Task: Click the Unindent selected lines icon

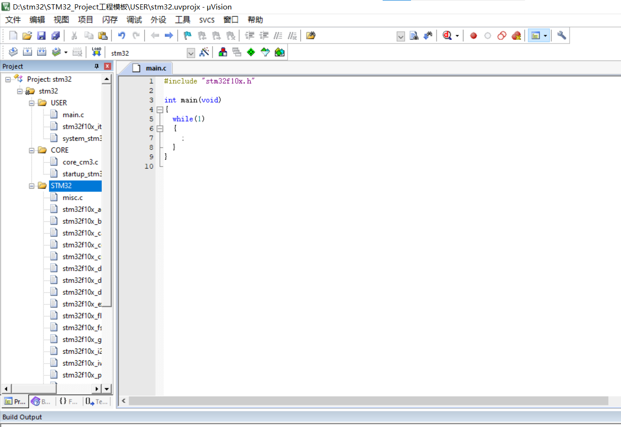Action: (264, 35)
